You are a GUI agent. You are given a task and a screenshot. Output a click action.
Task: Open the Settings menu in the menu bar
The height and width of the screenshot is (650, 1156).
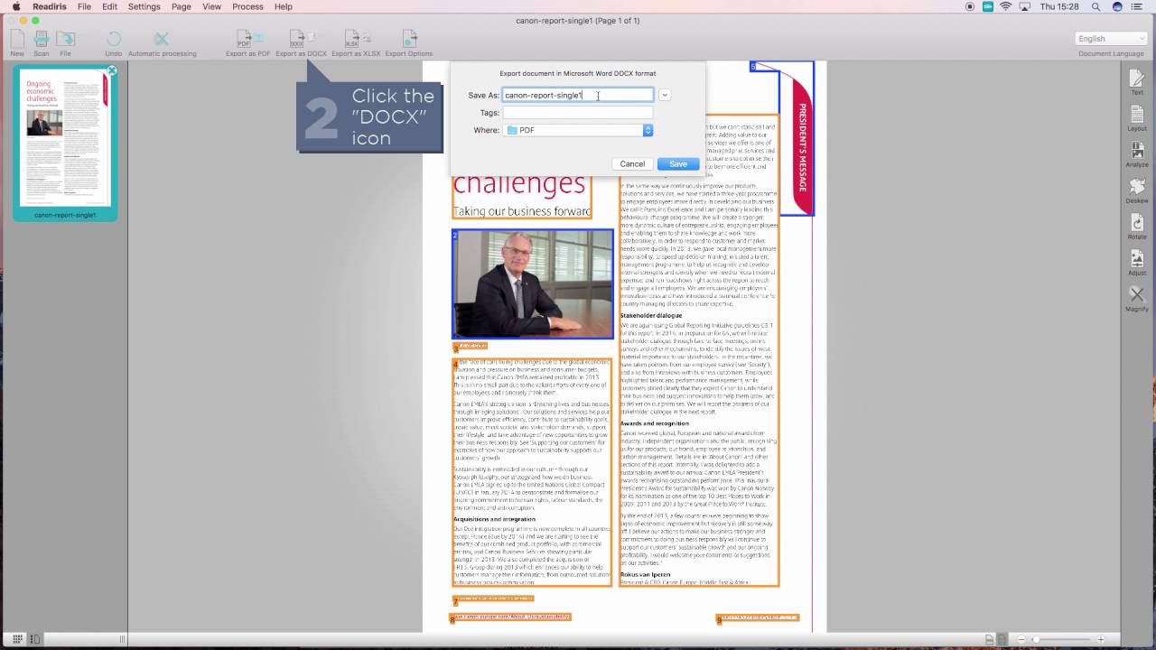click(144, 6)
